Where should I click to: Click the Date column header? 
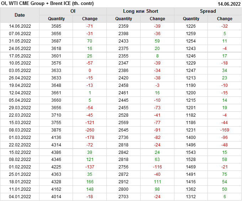[x=20, y=15]
